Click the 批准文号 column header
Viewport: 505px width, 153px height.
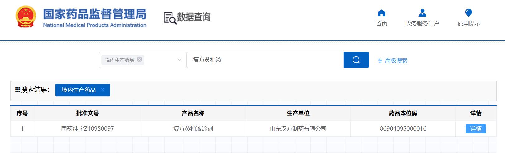[87, 113]
